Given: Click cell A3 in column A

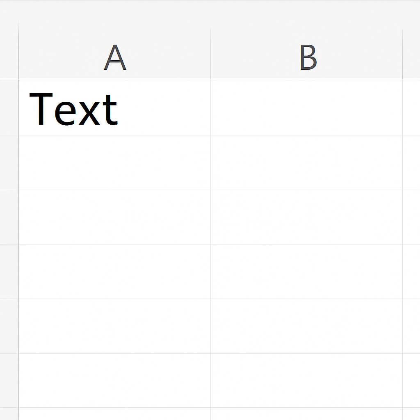Looking at the screenshot, I should click(x=114, y=217).
